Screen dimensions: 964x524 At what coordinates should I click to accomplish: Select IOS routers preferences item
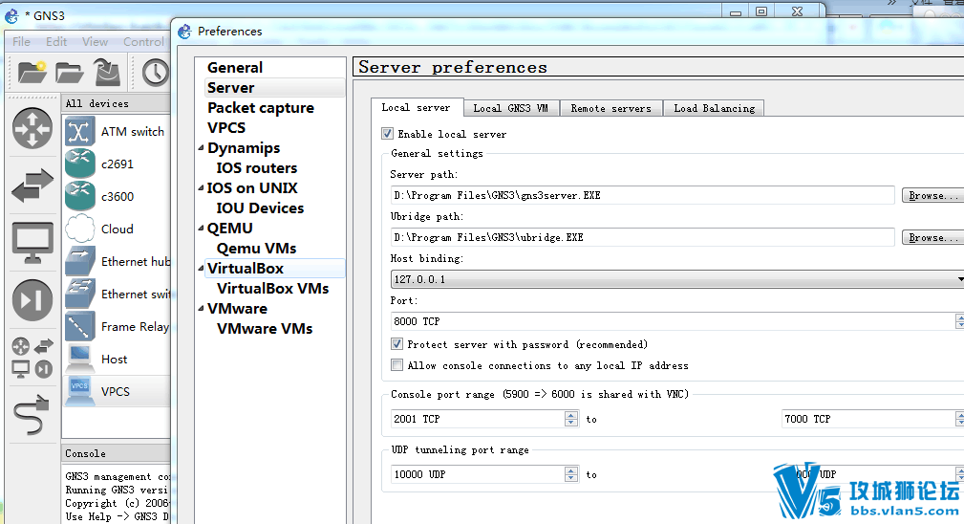(257, 168)
